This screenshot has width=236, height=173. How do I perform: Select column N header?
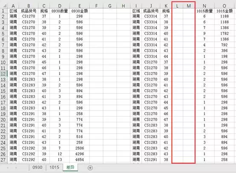pos(204,6)
